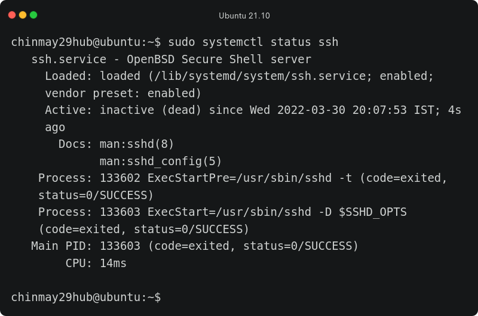
Task: Click the Ubuntu 21.10 window title
Action: 244,16
